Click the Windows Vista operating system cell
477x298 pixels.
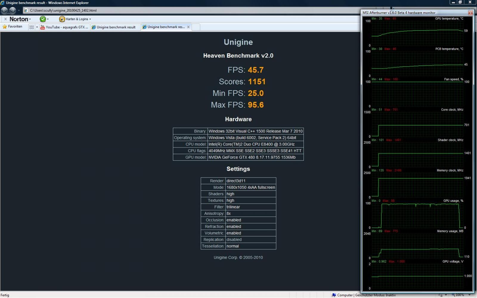tap(255, 138)
